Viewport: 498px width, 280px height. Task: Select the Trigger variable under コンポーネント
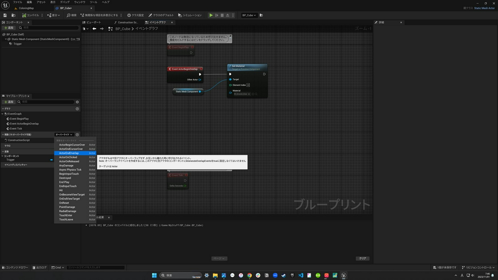[10, 160]
